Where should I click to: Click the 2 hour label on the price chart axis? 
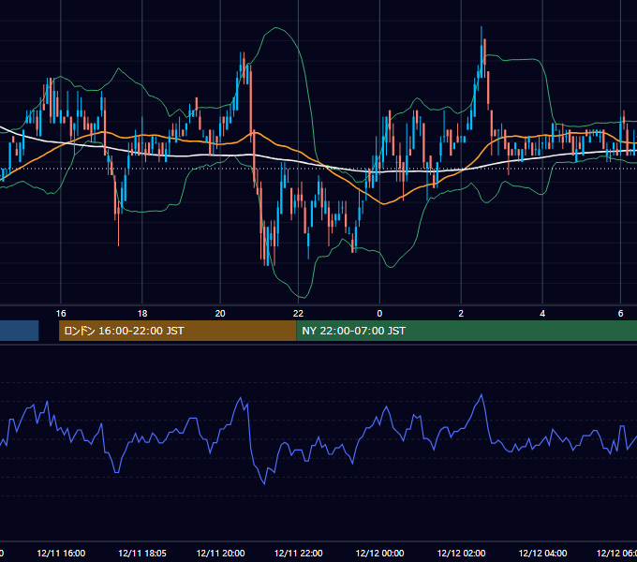click(x=461, y=314)
